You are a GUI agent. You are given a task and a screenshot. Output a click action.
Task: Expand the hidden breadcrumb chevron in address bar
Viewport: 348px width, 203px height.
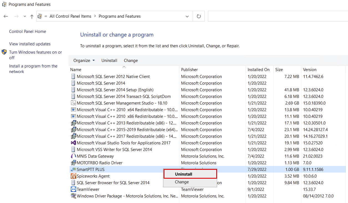pos(46,16)
